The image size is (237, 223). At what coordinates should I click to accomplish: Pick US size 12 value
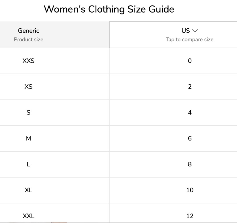click(190, 216)
